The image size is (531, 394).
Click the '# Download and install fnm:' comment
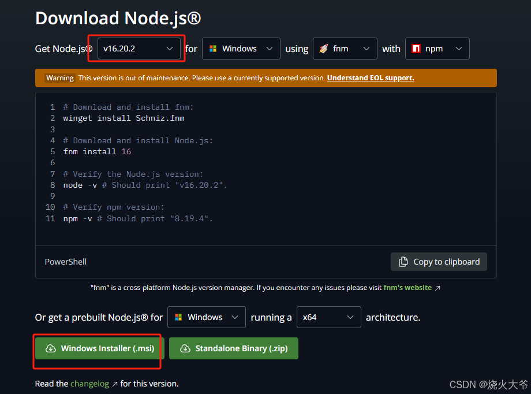coord(128,107)
